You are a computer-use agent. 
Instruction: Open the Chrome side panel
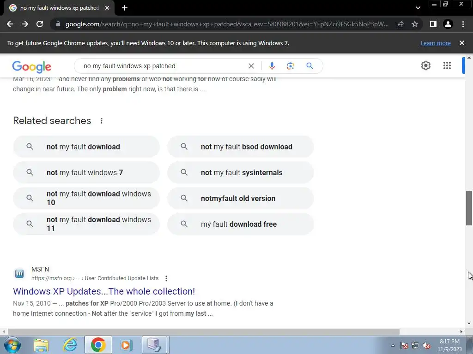coord(433,24)
